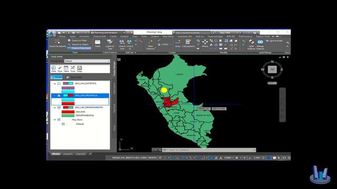Toggle grid display in status bar
The image size is (337, 189).
point(160,157)
